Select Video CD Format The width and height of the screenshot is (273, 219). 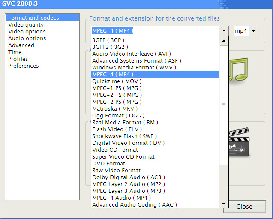(x=155, y=150)
